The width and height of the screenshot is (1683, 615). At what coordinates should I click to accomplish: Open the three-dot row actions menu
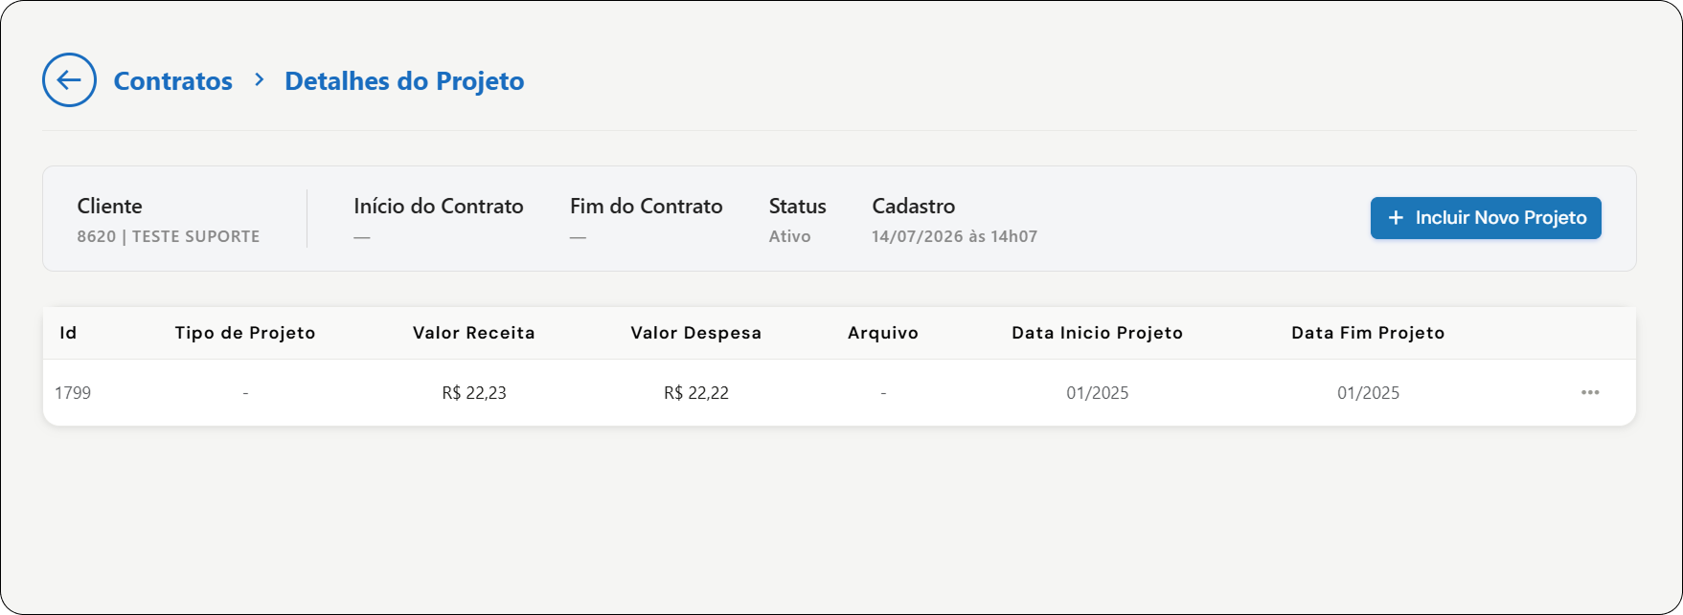(1590, 392)
